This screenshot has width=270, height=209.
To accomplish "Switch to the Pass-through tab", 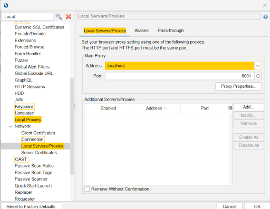I will [171, 31].
